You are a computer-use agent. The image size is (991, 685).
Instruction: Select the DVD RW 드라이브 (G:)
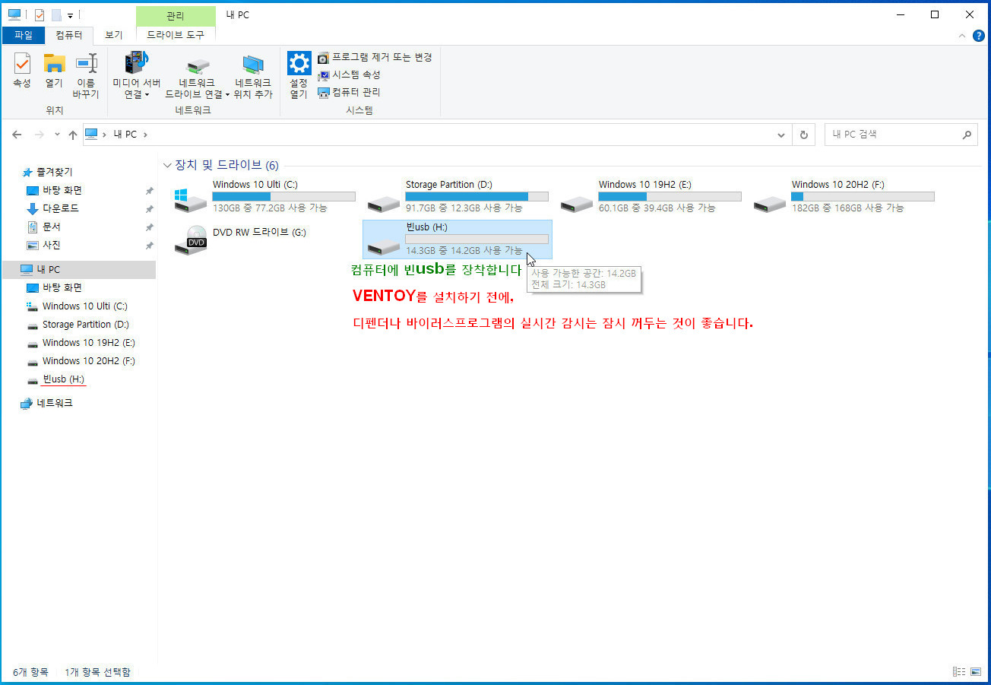click(x=264, y=239)
